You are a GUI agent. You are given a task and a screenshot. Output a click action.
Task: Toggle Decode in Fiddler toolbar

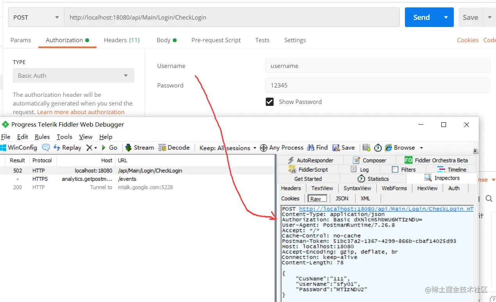tap(174, 147)
